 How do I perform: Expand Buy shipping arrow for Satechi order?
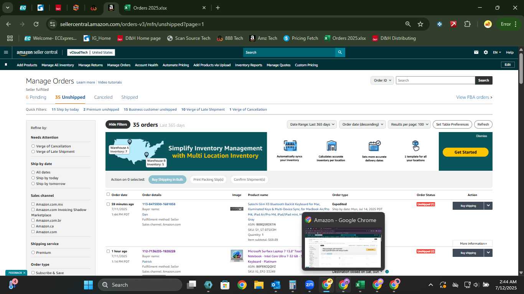click(x=488, y=206)
